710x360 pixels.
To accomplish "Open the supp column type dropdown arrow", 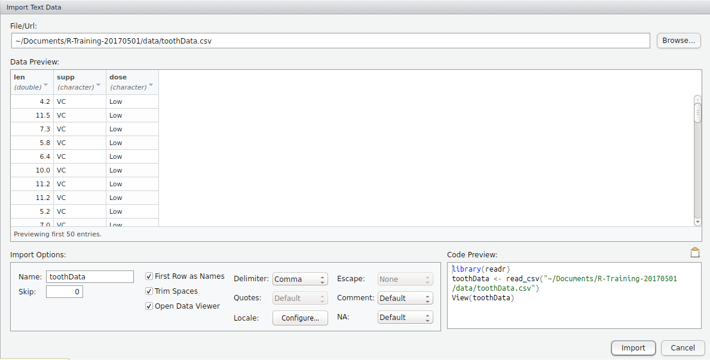I will (99, 85).
